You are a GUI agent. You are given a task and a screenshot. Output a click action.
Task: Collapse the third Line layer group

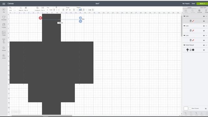coord(184,35)
